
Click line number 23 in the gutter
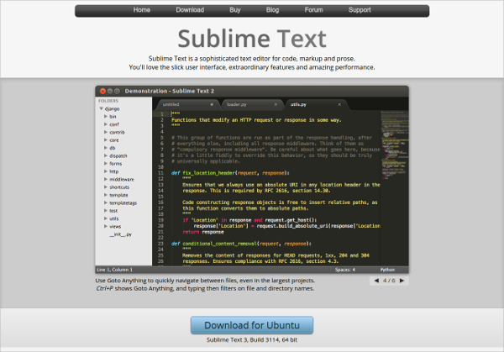[x=160, y=244]
